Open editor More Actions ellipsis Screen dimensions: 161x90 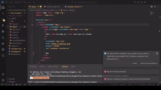pos(158,7)
